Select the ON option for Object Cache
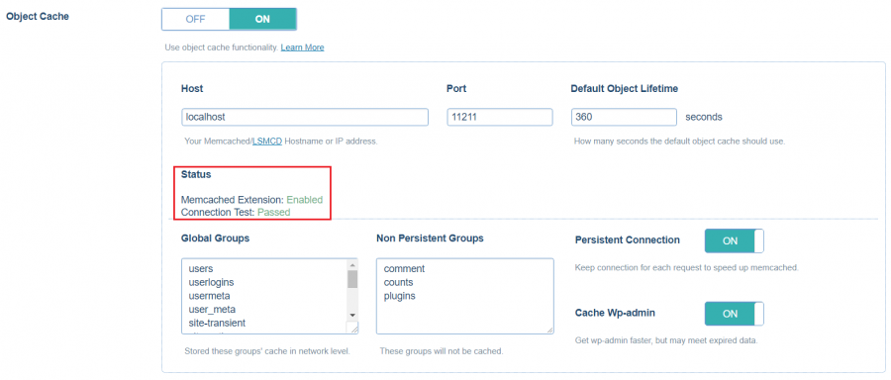Image resolution: width=891 pixels, height=380 pixels. coord(262,19)
